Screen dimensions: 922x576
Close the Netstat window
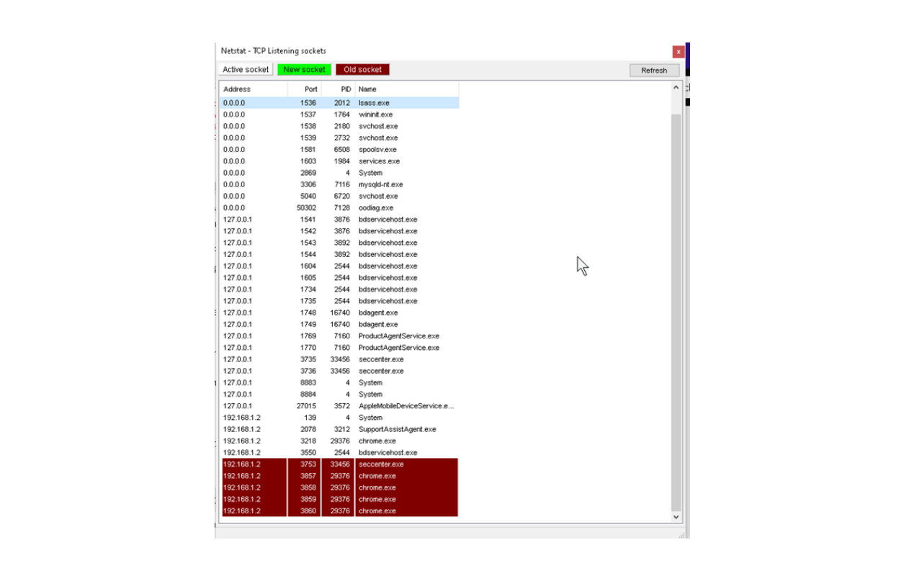click(x=678, y=51)
